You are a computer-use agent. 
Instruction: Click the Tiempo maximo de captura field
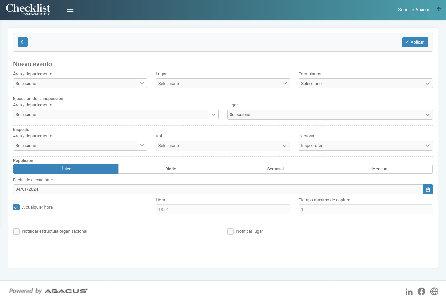pos(366,209)
